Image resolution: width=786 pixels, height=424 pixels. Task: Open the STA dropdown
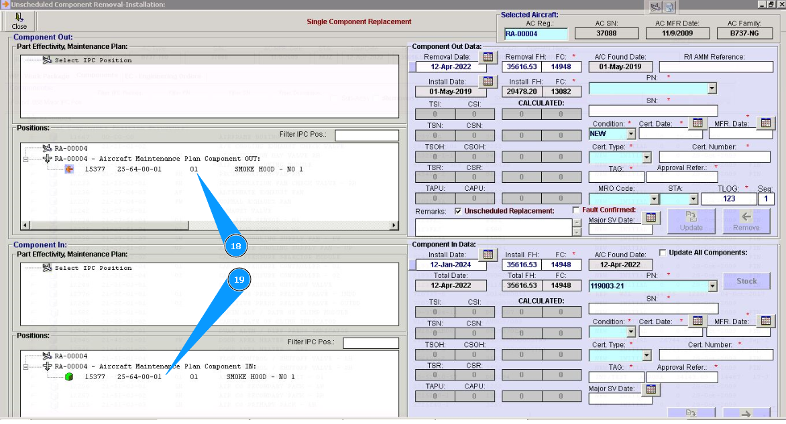(x=693, y=199)
